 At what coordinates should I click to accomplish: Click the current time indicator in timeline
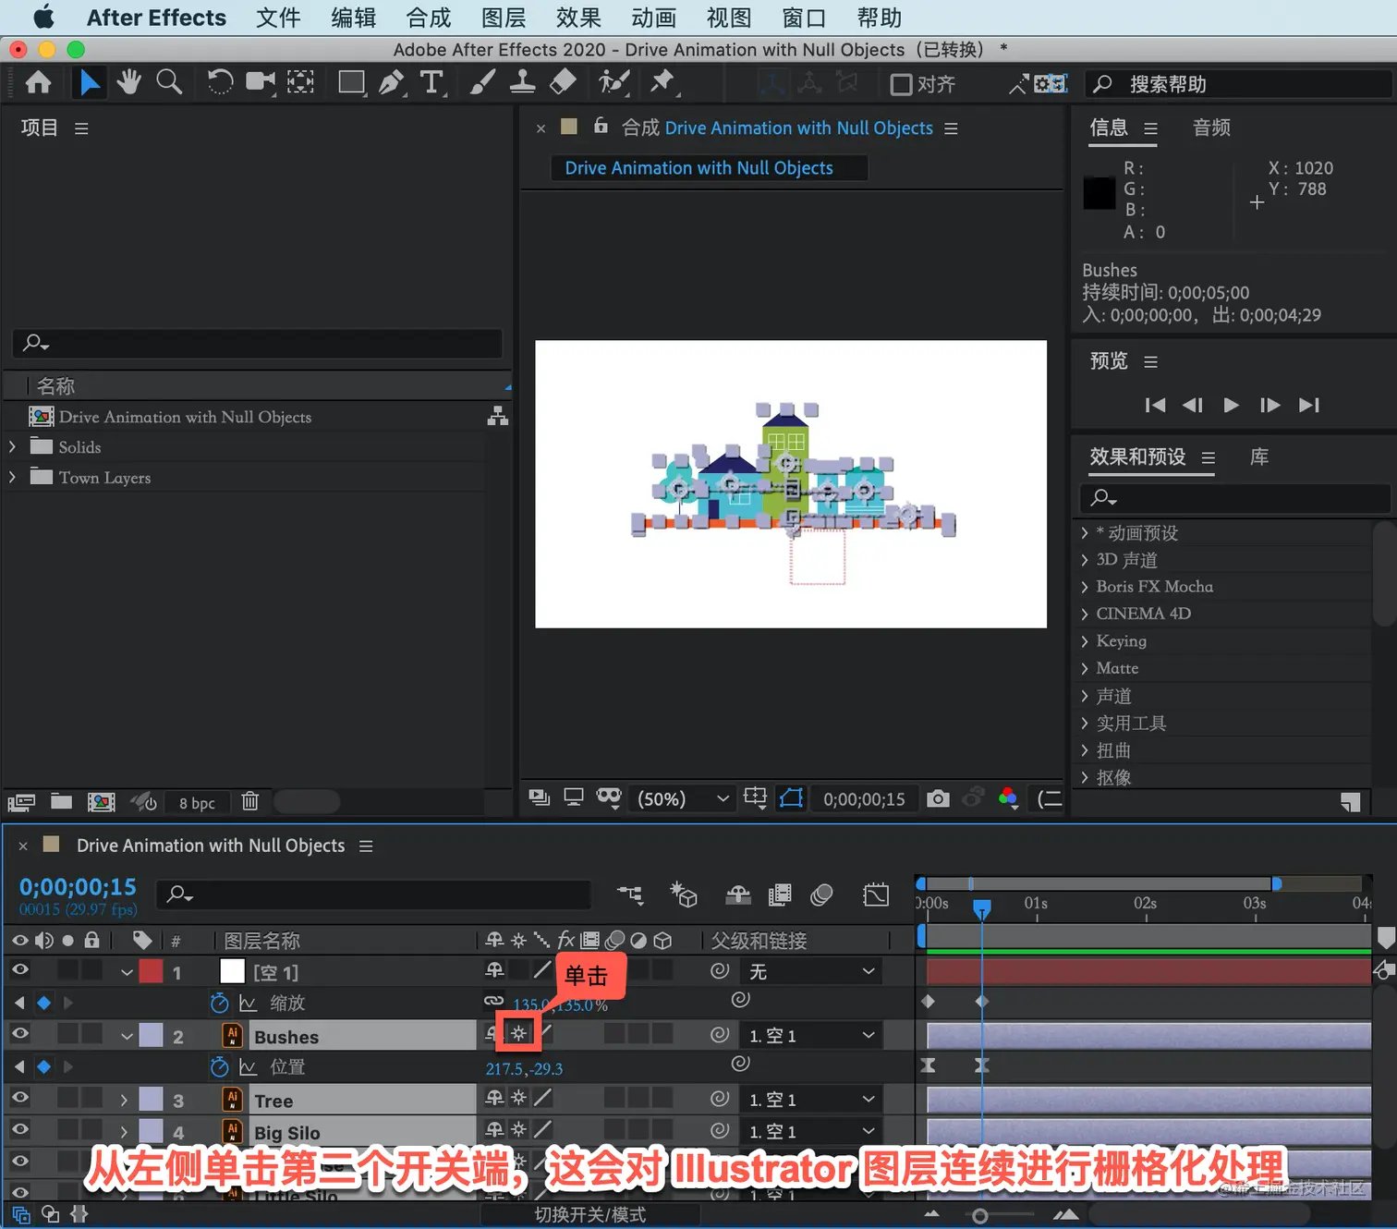pos(982,909)
